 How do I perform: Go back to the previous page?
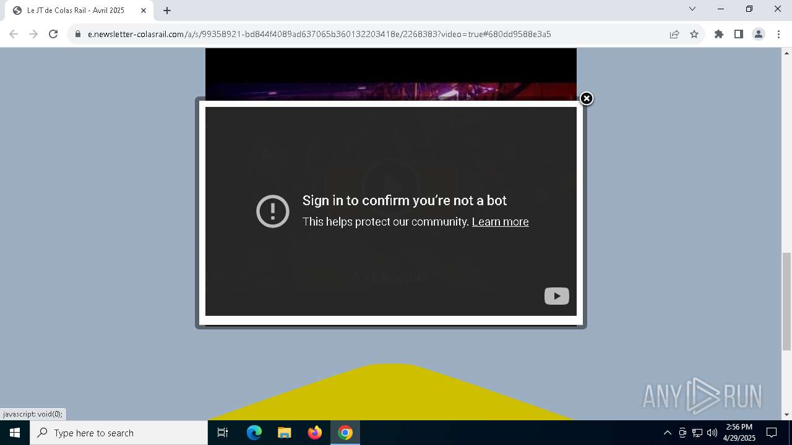(14, 34)
